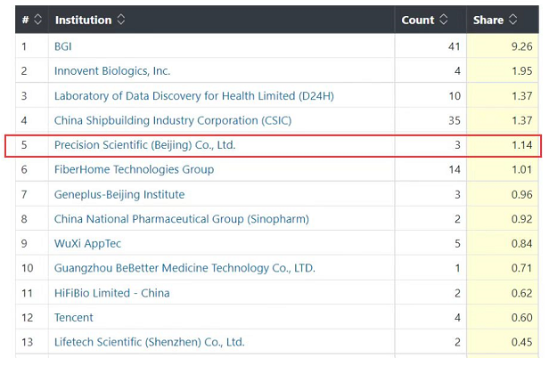This screenshot has height=374, width=549.
Task: Open Geneplus-Beijing Institute link
Action: (119, 194)
